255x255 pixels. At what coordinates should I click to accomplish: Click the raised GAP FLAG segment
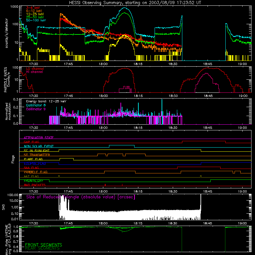click(x=204, y=141)
